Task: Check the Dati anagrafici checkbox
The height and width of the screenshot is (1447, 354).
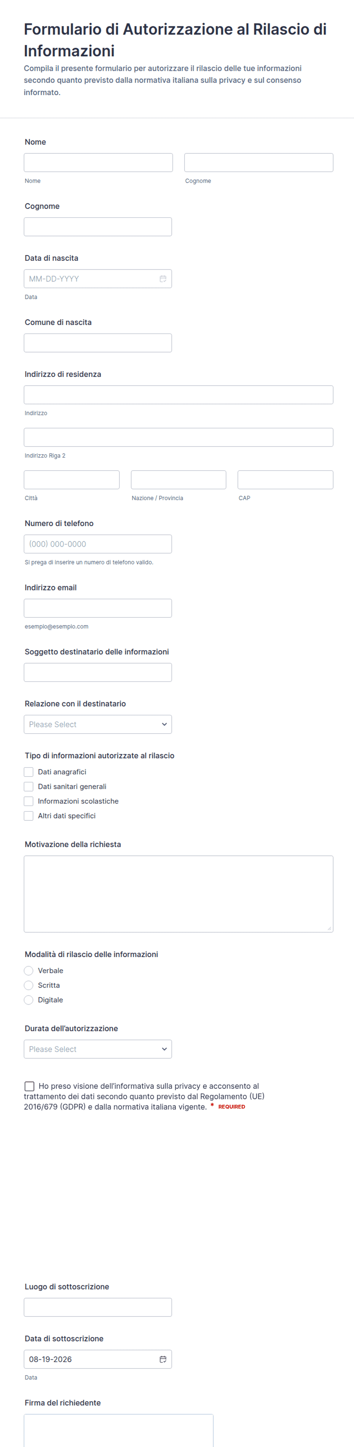Action: point(29,772)
